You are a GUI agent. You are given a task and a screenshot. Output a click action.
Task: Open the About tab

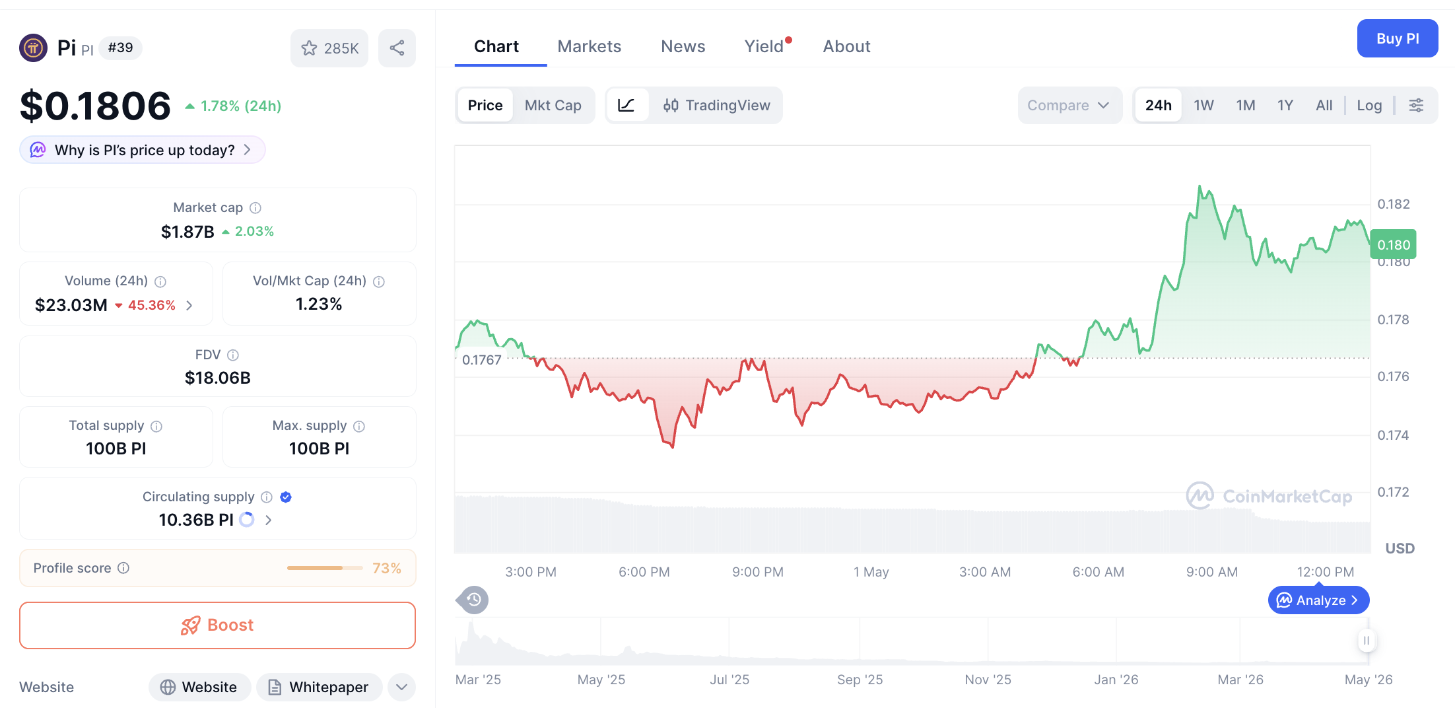click(846, 46)
